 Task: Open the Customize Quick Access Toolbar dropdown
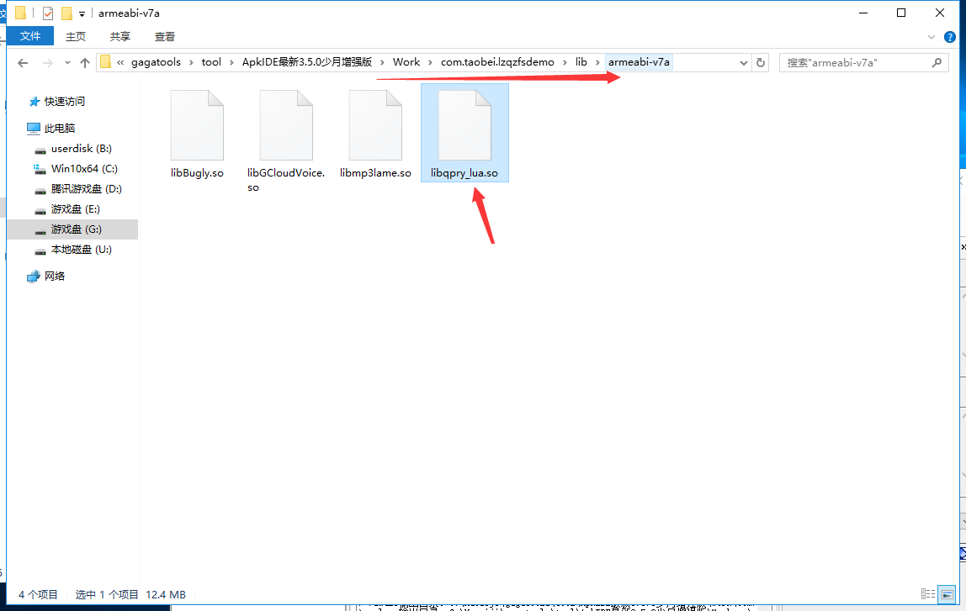tap(82, 13)
